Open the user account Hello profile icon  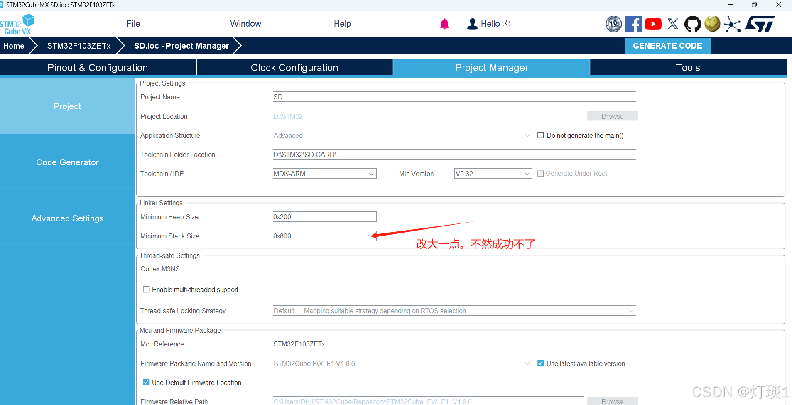(472, 24)
